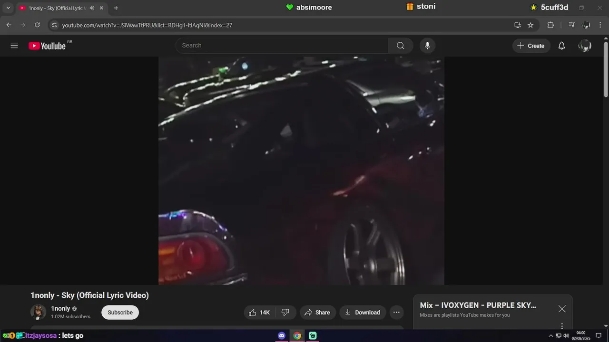Click 'Mixes are playlists YouTube makes for you'
The width and height of the screenshot is (609, 342).
[464, 315]
